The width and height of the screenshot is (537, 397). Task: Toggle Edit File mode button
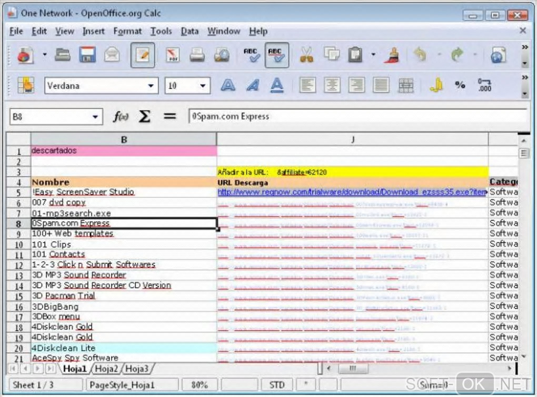pos(143,55)
